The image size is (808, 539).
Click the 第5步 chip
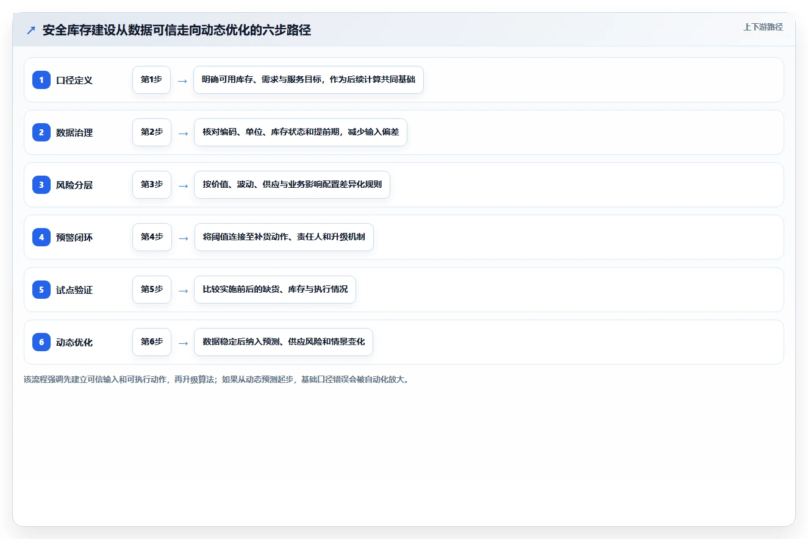coord(152,290)
